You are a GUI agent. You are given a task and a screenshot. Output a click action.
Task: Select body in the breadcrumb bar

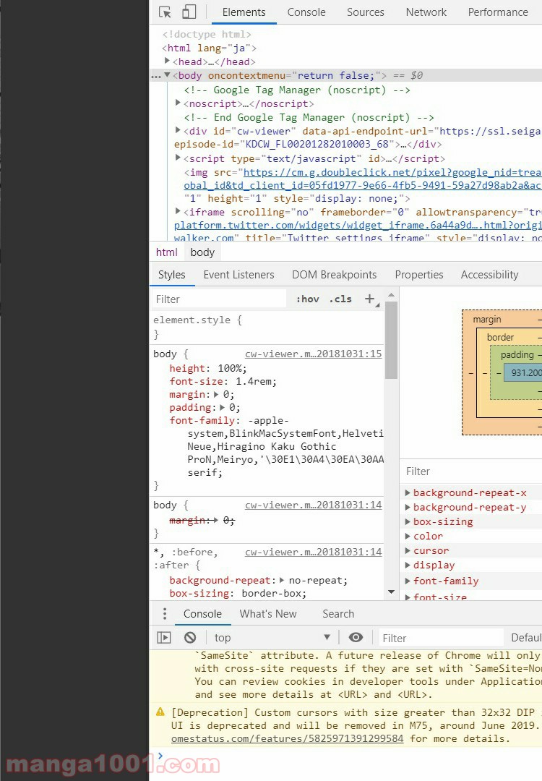pos(202,252)
